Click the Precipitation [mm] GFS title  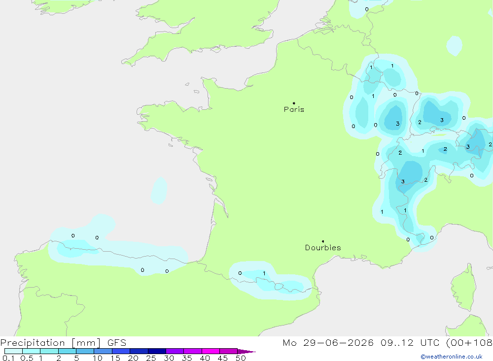pyautogui.click(x=63, y=343)
